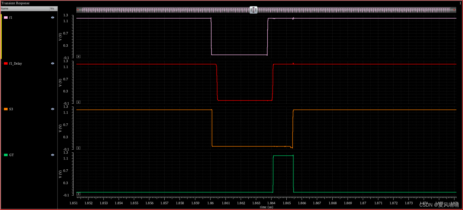Screen dimensions: 463x210
Task: Click right arrow of overview scrollbar
Action: click(x=454, y=10)
